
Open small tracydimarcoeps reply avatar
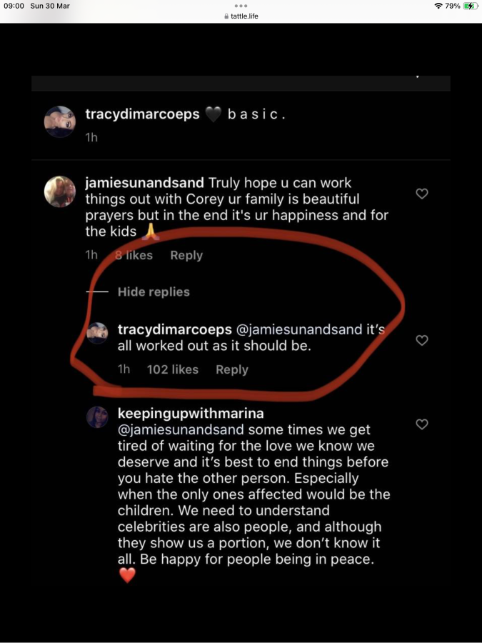click(97, 333)
